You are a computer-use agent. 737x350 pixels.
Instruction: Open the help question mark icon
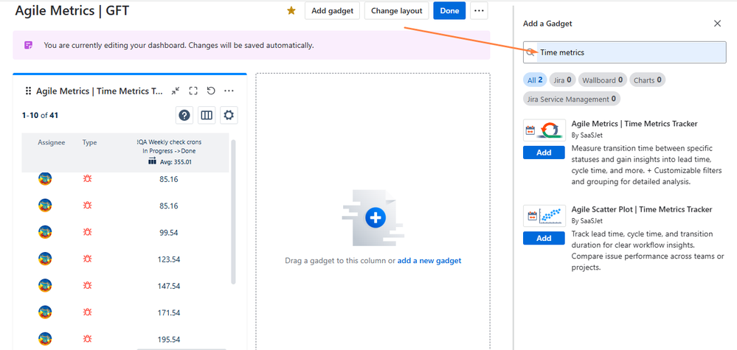point(184,115)
